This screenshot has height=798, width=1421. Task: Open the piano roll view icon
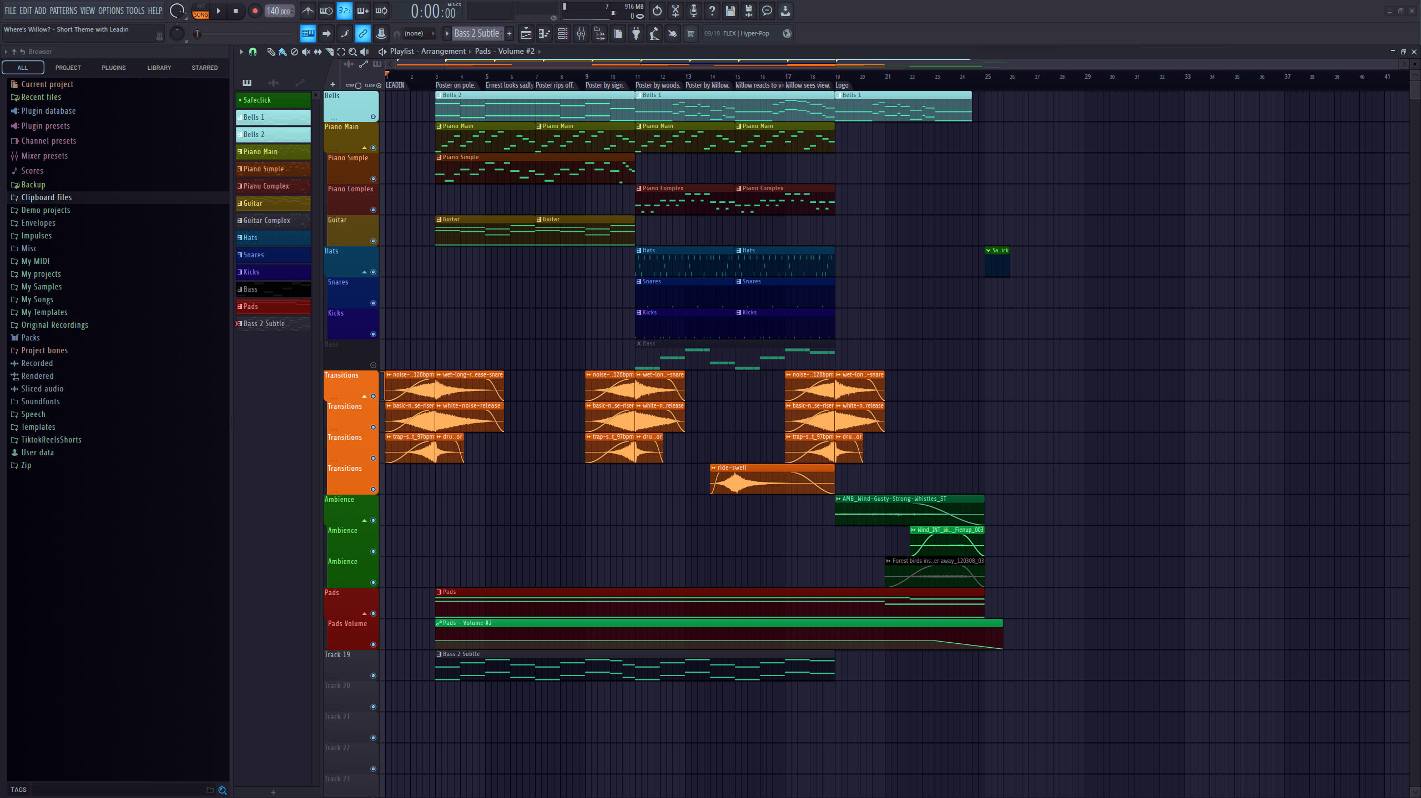pyautogui.click(x=544, y=34)
